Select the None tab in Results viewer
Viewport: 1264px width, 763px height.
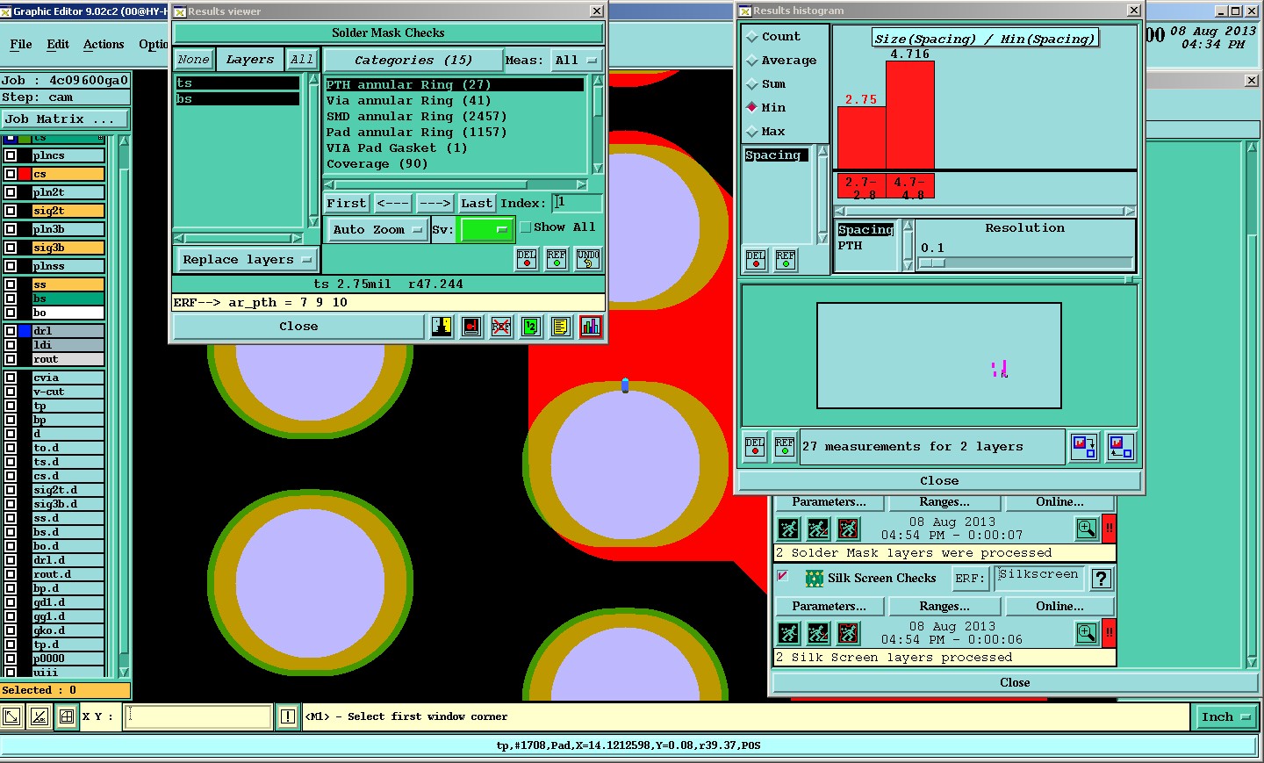(193, 60)
